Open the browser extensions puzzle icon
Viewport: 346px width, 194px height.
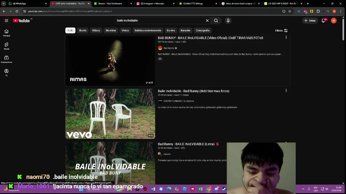[x=318, y=11]
